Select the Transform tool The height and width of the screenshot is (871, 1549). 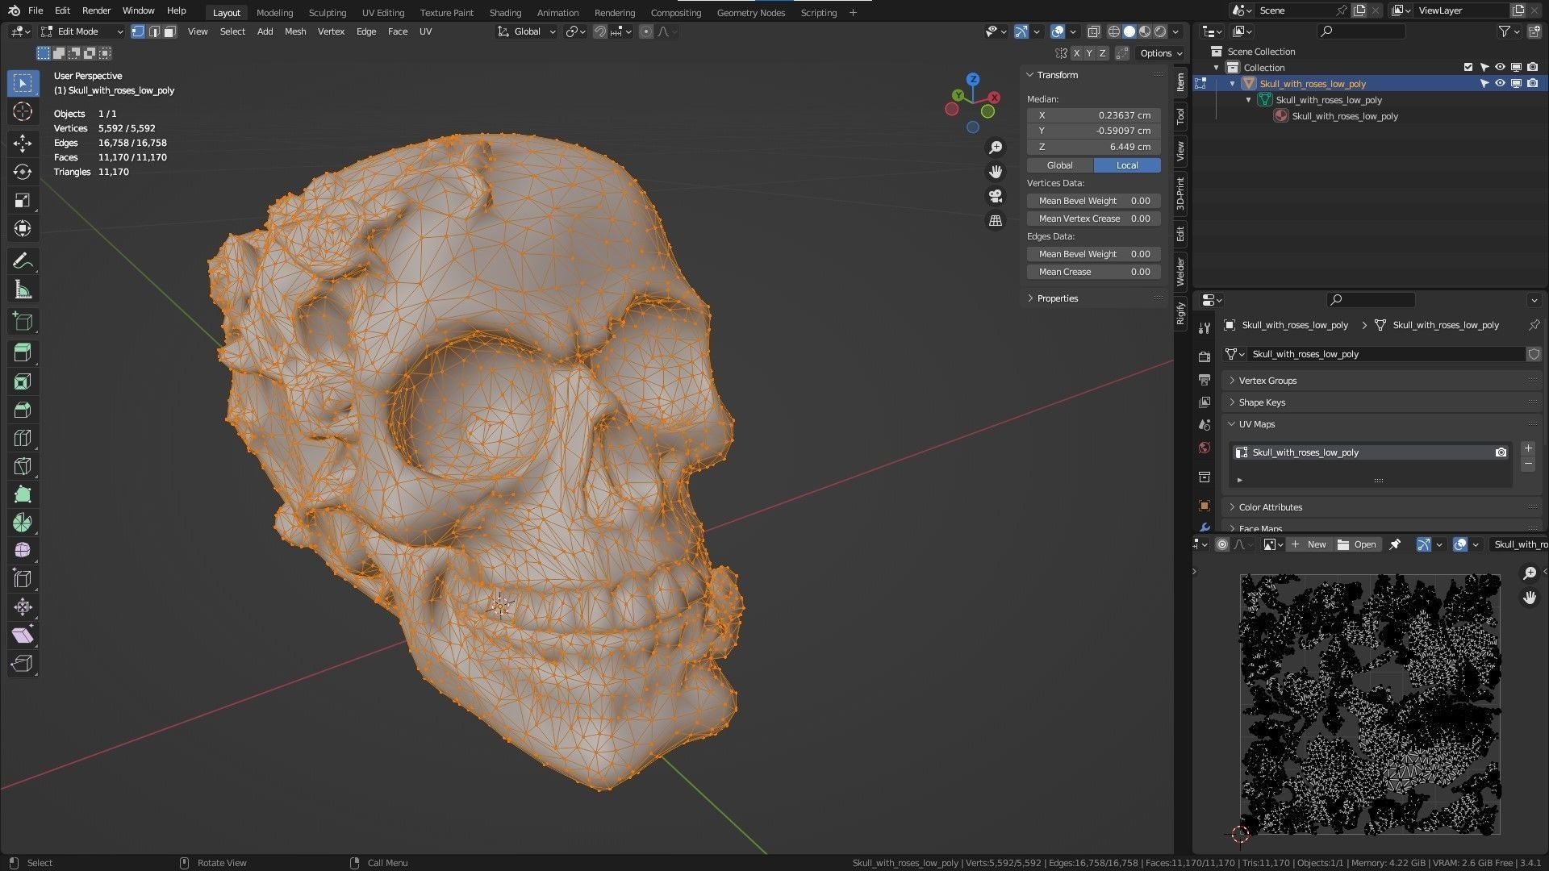[x=23, y=228]
